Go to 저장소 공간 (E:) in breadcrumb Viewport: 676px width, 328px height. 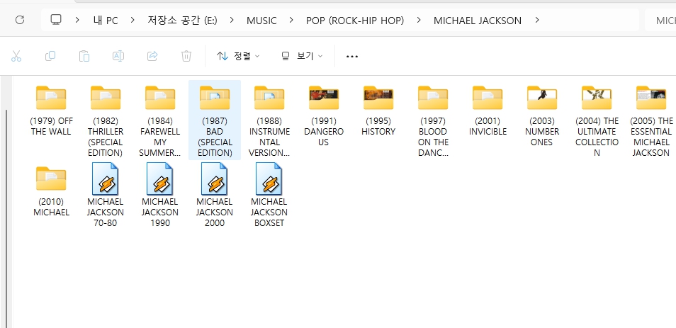(182, 21)
